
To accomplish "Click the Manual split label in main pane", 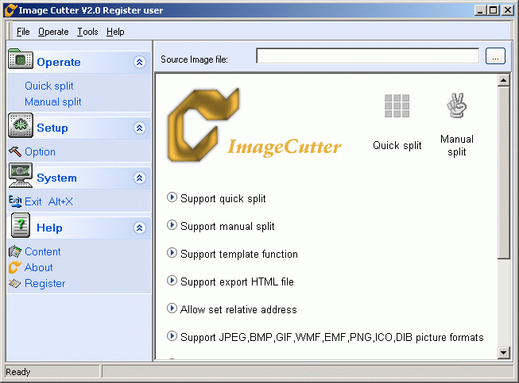I will pyautogui.click(x=457, y=145).
